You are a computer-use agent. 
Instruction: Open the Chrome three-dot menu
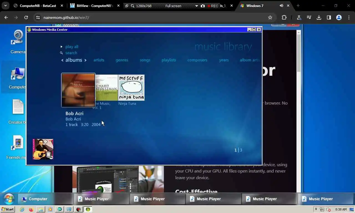click(349, 17)
